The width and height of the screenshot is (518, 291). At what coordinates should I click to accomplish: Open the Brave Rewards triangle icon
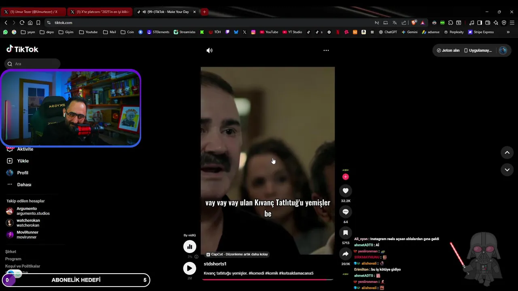[422, 23]
